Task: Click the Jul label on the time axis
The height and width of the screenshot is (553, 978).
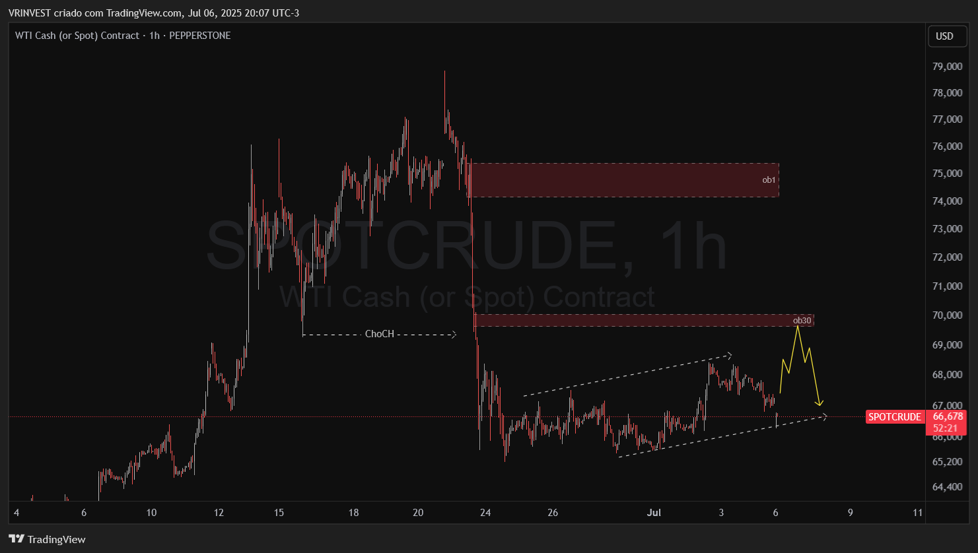Action: (654, 513)
